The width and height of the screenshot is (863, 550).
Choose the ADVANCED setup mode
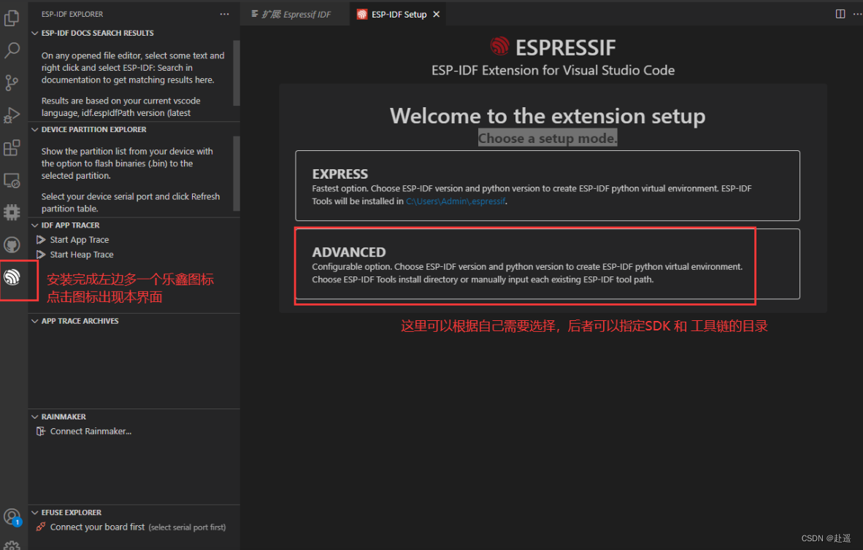click(x=548, y=264)
